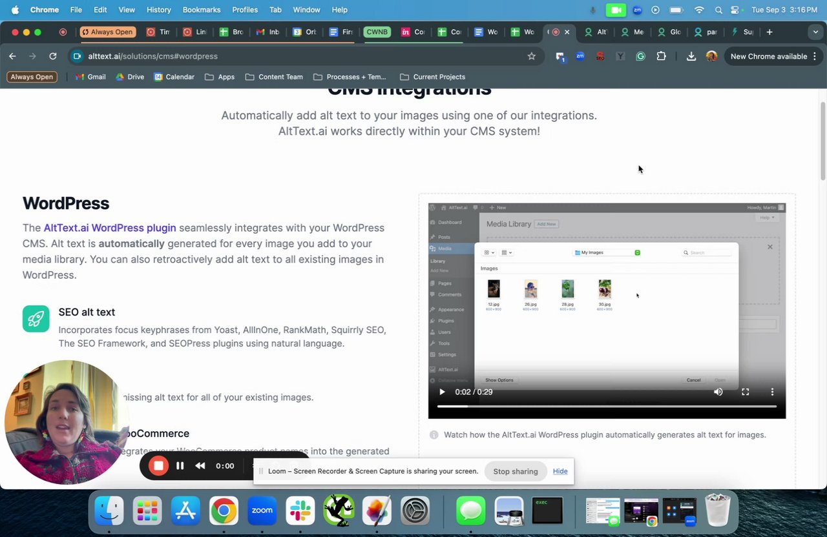The height and width of the screenshot is (537, 827).
Task: Expand the Processes + Tem... bookmark folder
Action: 350,77
